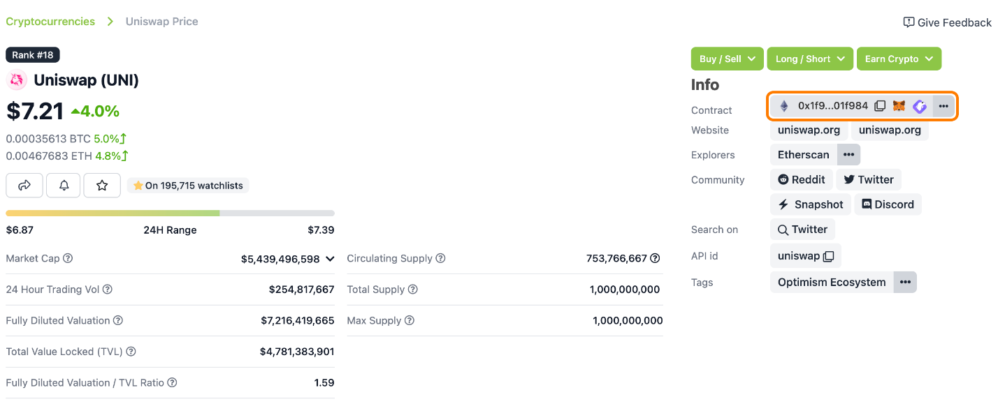The height and width of the screenshot is (413, 998).
Task: Open the Long / Short dropdown
Action: pyautogui.click(x=810, y=59)
